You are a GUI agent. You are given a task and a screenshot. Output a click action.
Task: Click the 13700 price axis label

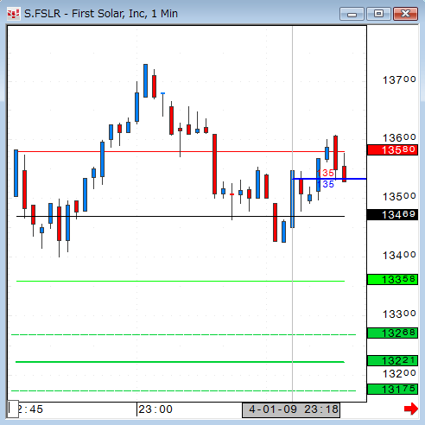pyautogui.click(x=399, y=79)
